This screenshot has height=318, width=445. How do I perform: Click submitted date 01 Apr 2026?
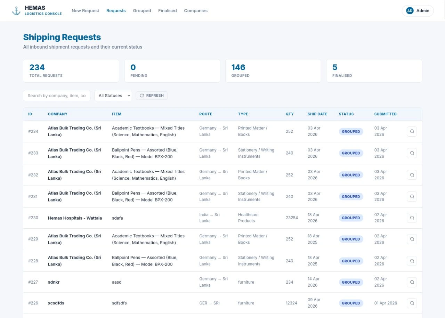(x=386, y=303)
